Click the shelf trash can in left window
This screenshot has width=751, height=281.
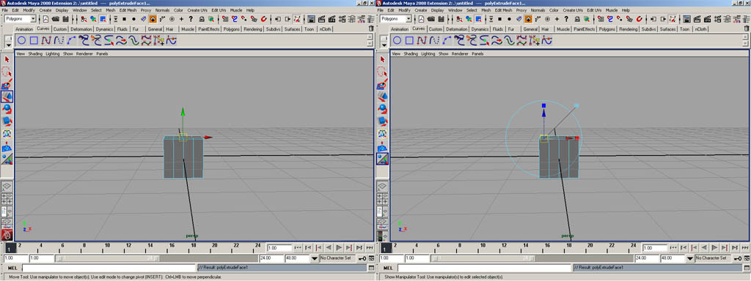pos(370,29)
